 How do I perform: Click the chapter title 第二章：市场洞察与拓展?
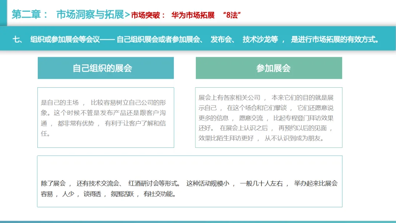[68, 14]
